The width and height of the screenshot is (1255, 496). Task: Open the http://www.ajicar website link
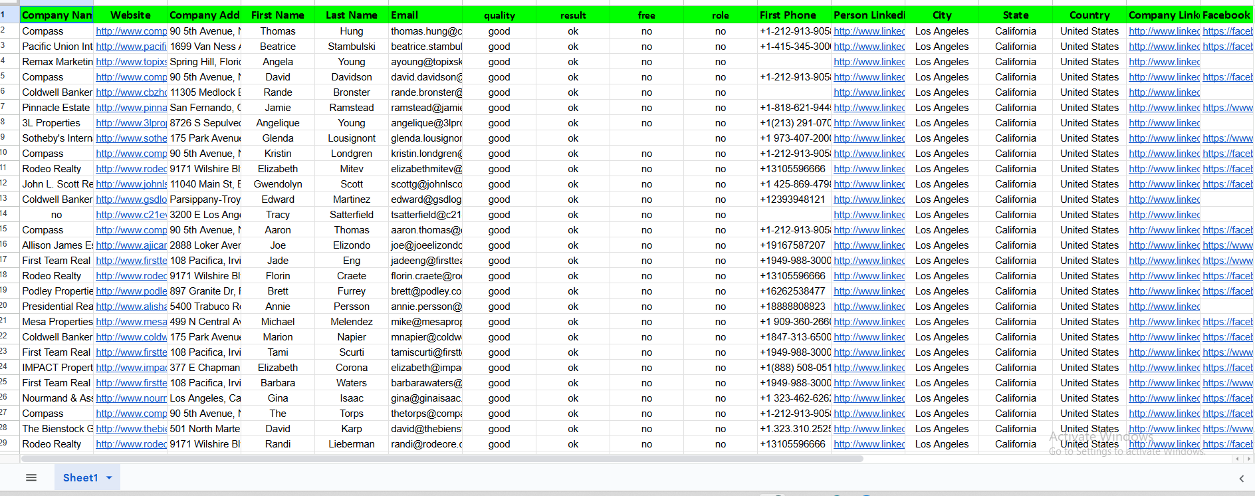coord(131,245)
